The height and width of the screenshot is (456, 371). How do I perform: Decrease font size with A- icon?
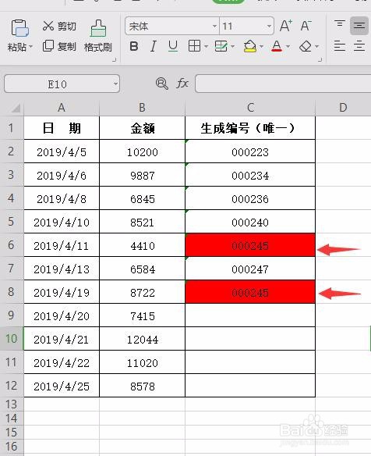tap(306, 26)
